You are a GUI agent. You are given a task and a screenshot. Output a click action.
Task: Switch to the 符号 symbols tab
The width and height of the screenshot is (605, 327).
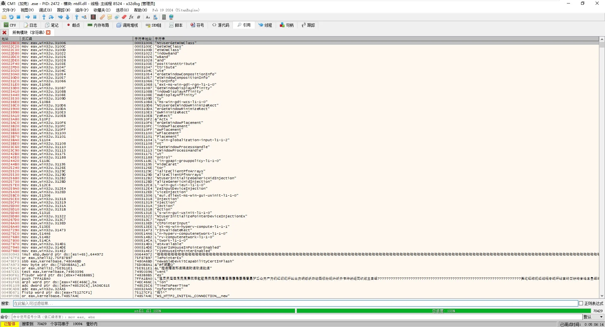[x=197, y=25]
